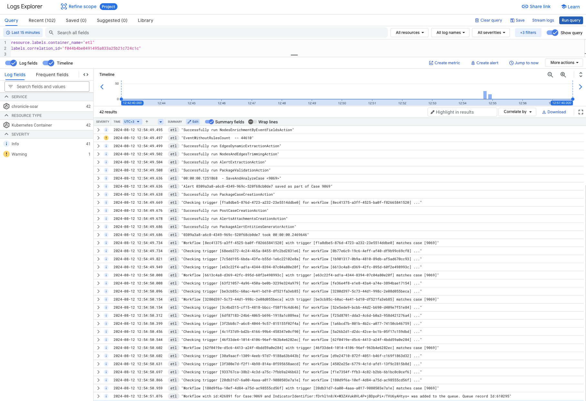Viewport: 586px width, 401px height.
Task: Open the Frequent fields tab
Action: pyautogui.click(x=52, y=75)
